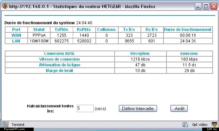This screenshot has height=131, width=219.
Task: Minimize the Firefox statistics window
Action: coord(198,6)
